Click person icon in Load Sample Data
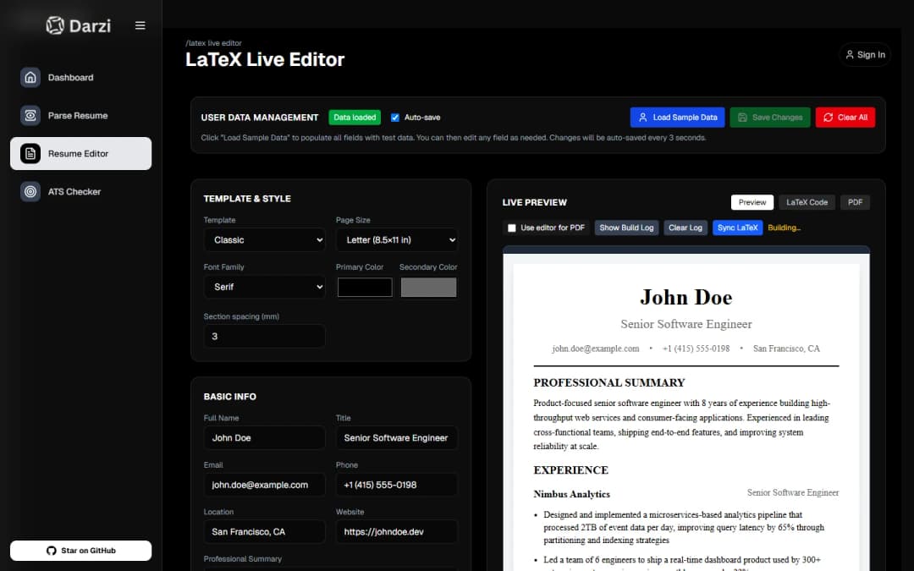The height and width of the screenshot is (571, 914). (x=642, y=117)
